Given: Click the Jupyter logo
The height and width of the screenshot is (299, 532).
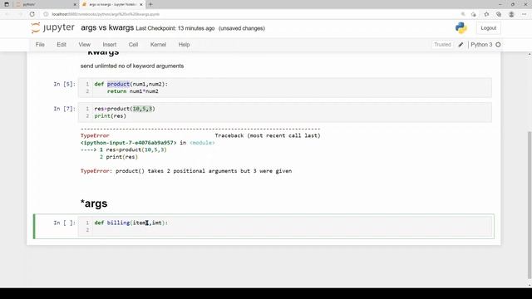Looking at the screenshot, I should [52, 27].
